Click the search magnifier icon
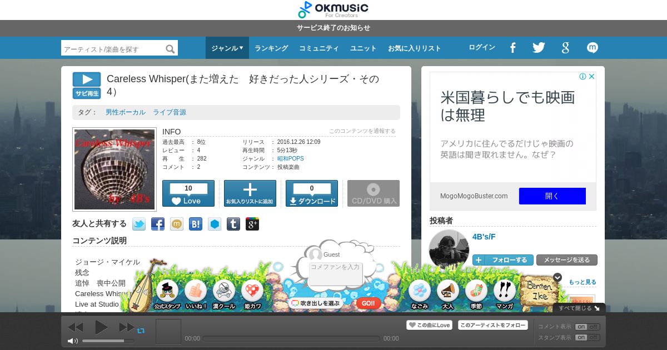667x350 pixels. pos(171,49)
